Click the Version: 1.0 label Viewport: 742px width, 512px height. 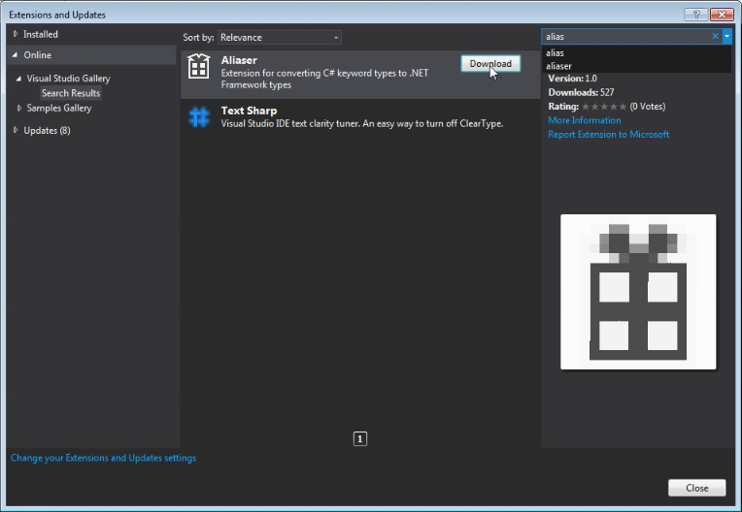tap(573, 79)
